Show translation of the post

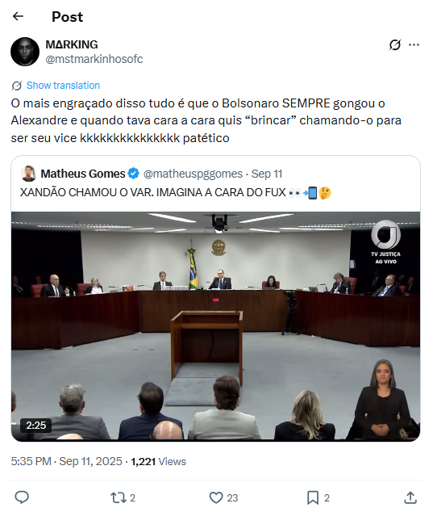coord(63,86)
